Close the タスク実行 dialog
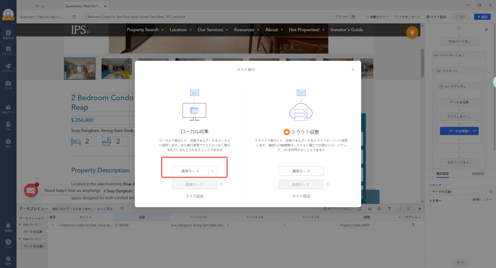Viewport: 496px width, 268px height. pyautogui.click(x=353, y=70)
